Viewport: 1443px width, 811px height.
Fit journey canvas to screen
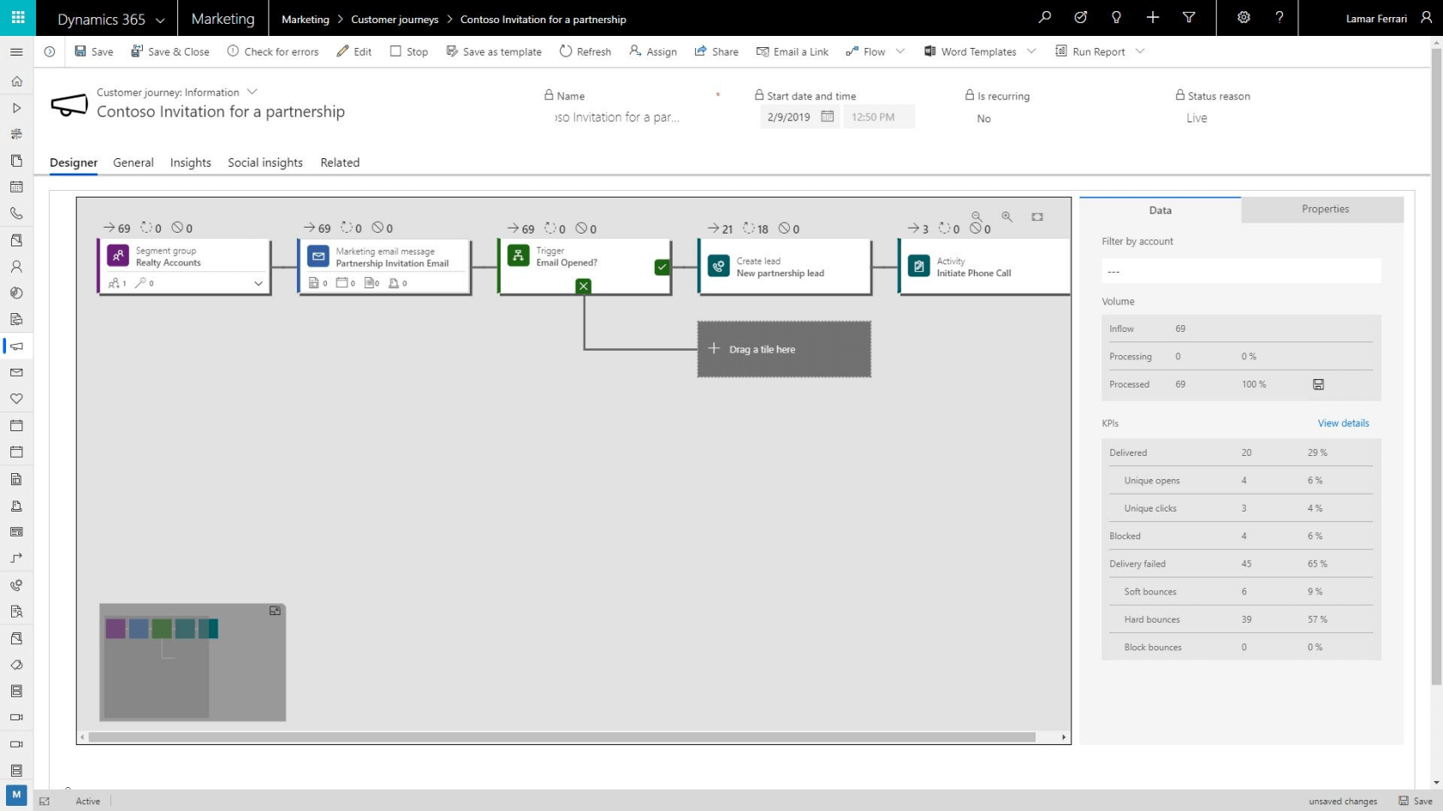coord(1037,216)
